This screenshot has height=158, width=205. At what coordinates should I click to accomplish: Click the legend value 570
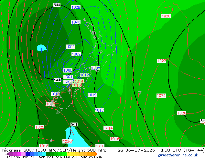(x=75, y=157)
